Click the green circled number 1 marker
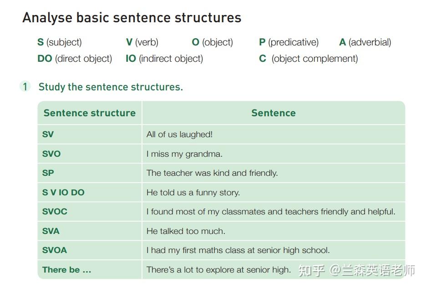426x288 pixels. click(25, 86)
